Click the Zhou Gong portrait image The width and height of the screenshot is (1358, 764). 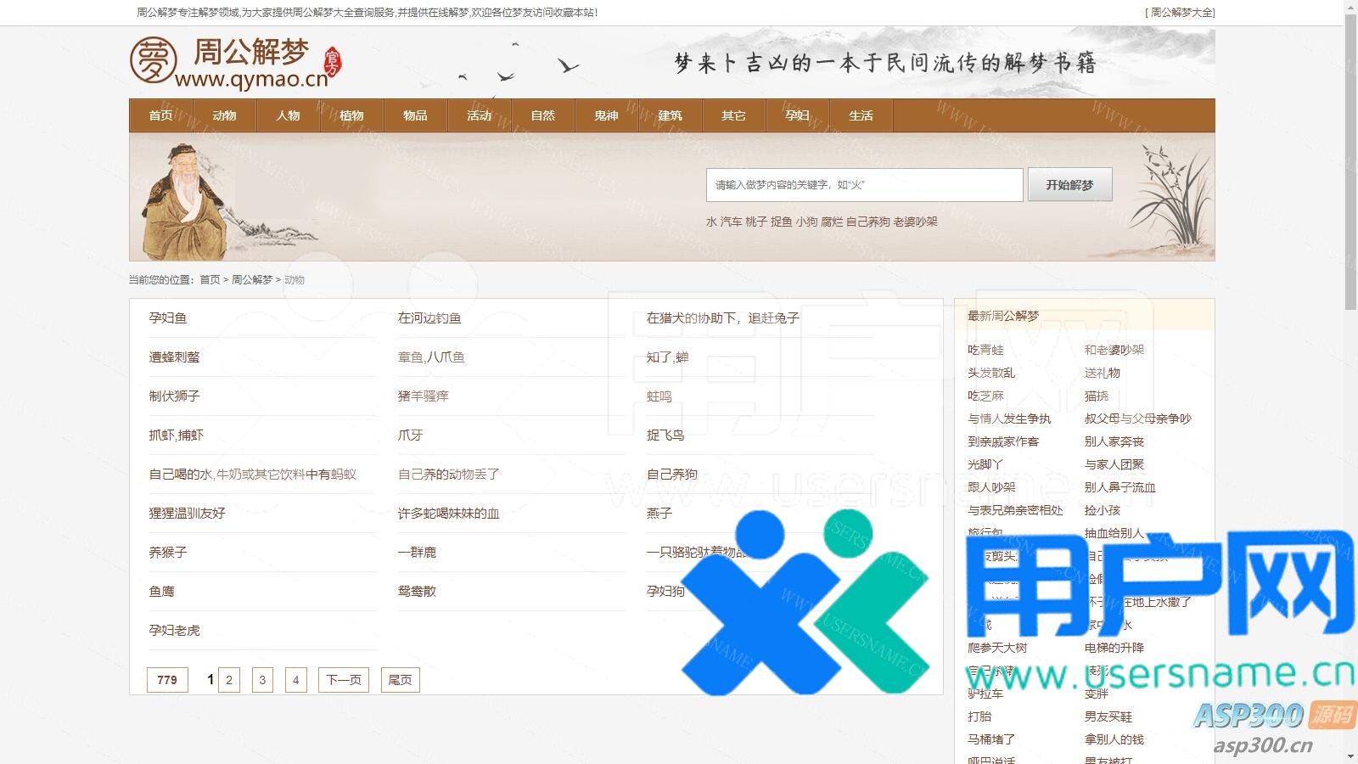185,201
